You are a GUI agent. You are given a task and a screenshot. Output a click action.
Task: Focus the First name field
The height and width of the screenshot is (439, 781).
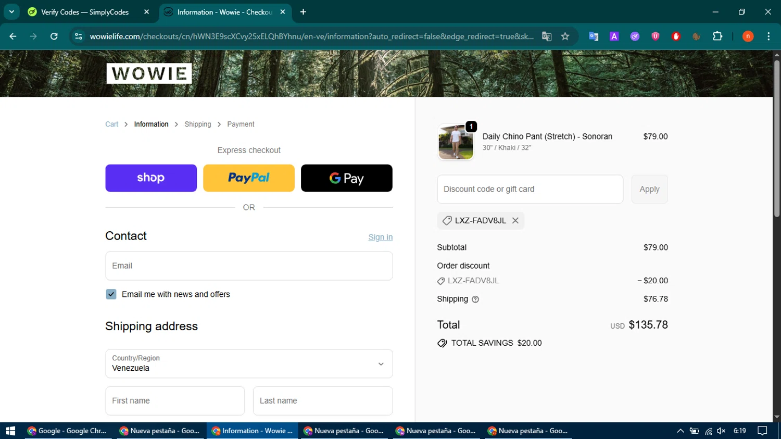tap(175, 401)
